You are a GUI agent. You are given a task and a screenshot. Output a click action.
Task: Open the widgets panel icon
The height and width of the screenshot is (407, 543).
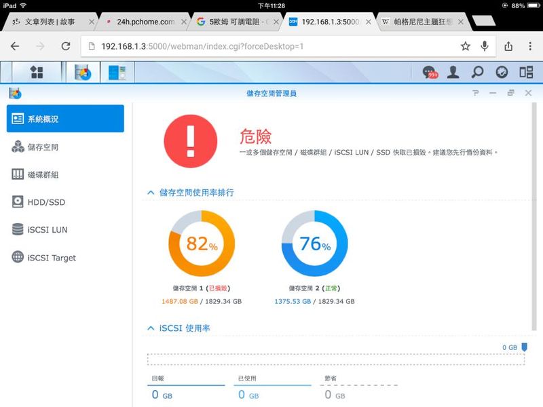pos(526,72)
